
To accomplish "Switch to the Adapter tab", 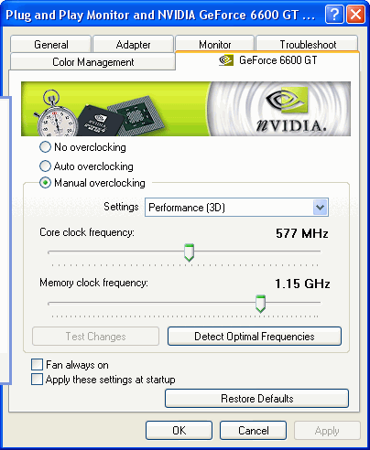I will (133, 45).
